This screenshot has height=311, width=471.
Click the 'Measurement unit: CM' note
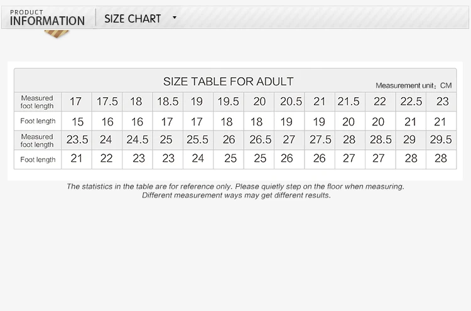pos(414,85)
